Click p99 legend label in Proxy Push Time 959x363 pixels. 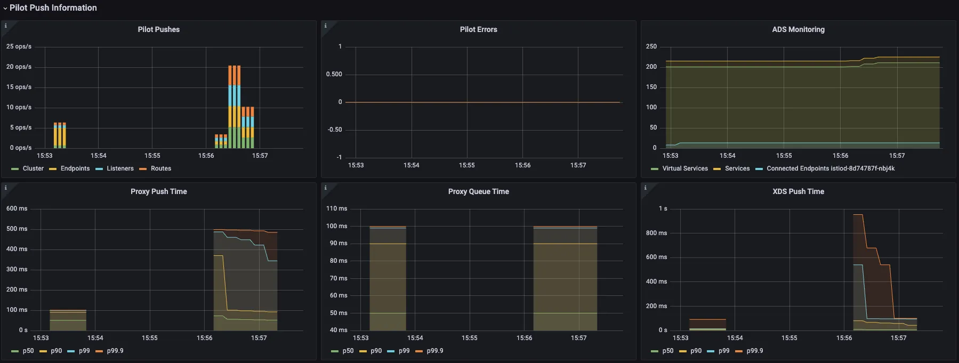click(x=84, y=351)
